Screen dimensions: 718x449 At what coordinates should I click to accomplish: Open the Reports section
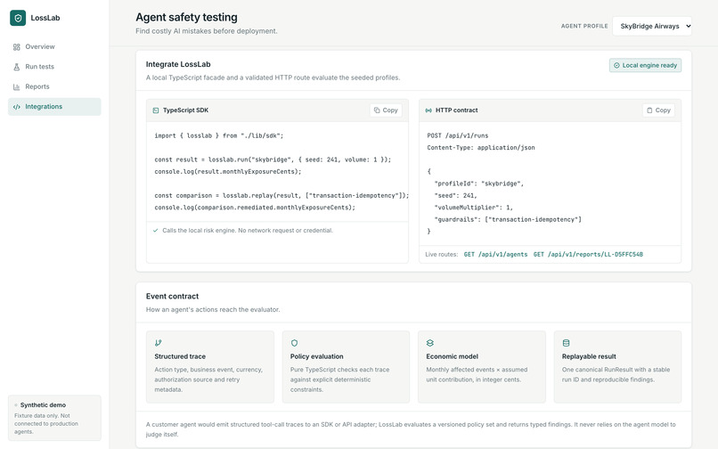click(54, 86)
